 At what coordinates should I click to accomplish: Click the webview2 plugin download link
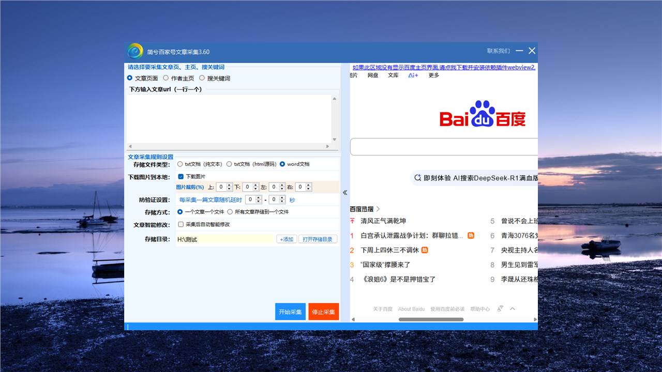click(x=444, y=68)
